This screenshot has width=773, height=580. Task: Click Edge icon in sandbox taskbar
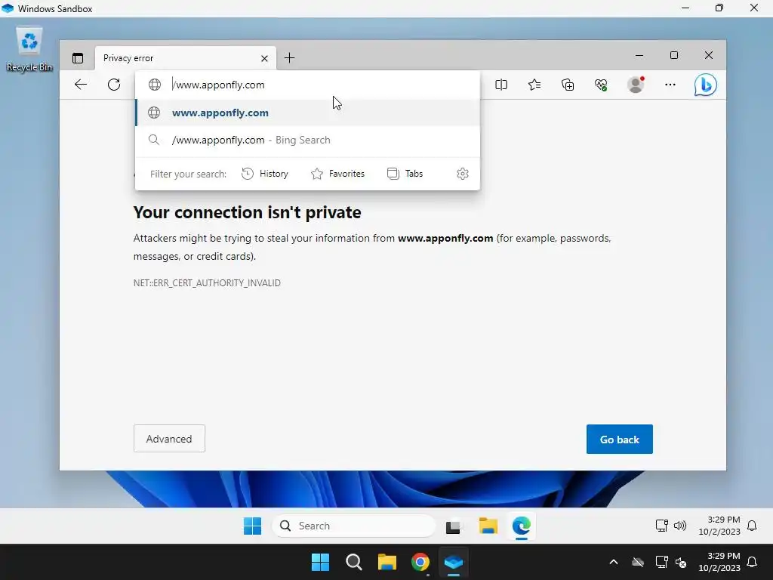pyautogui.click(x=522, y=526)
